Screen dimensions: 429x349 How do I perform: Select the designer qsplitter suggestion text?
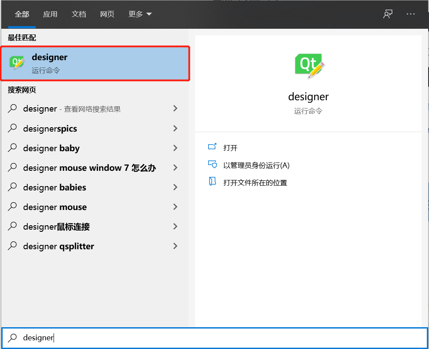coord(58,246)
